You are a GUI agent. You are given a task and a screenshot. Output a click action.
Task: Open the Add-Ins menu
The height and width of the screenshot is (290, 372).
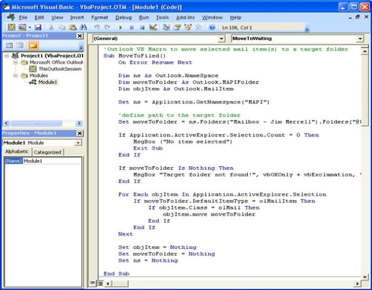pyautogui.click(x=185, y=17)
